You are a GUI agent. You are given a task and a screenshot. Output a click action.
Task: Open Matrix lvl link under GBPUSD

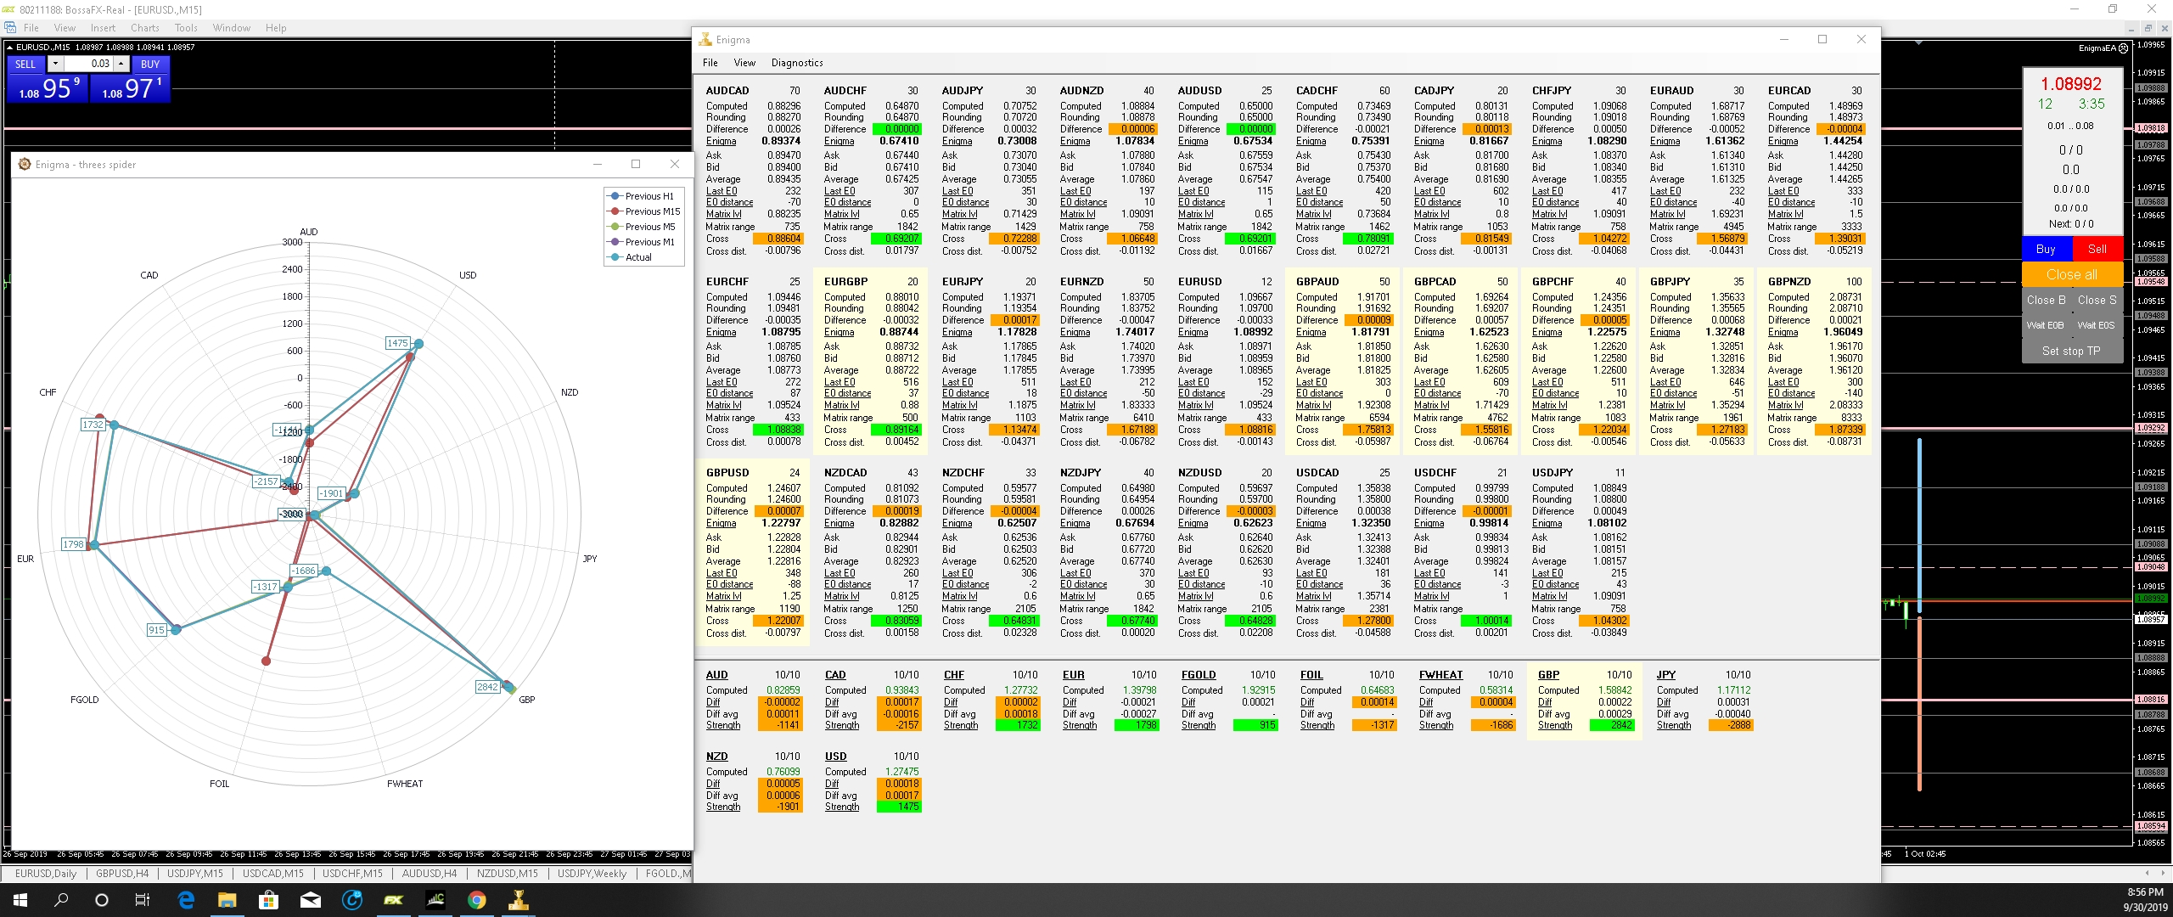click(x=723, y=596)
